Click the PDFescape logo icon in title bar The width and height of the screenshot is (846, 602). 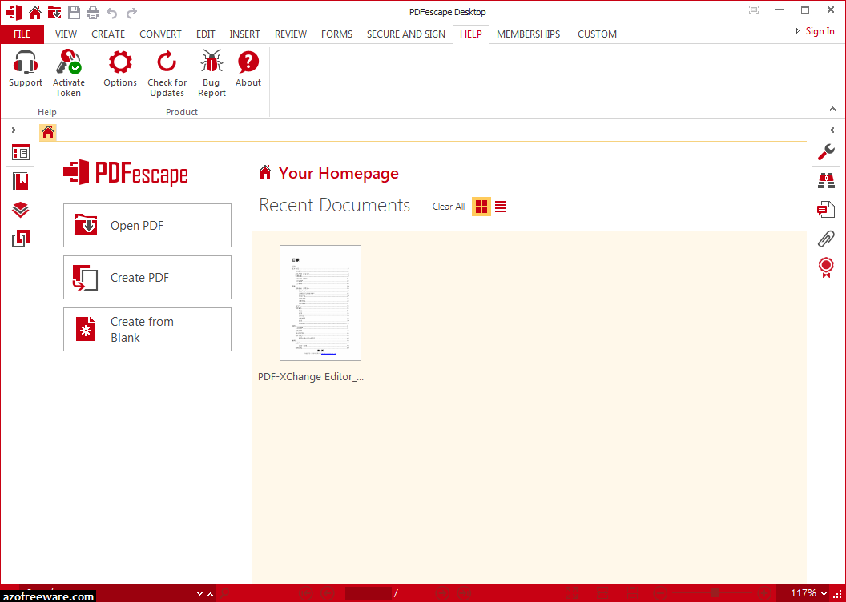tap(14, 12)
